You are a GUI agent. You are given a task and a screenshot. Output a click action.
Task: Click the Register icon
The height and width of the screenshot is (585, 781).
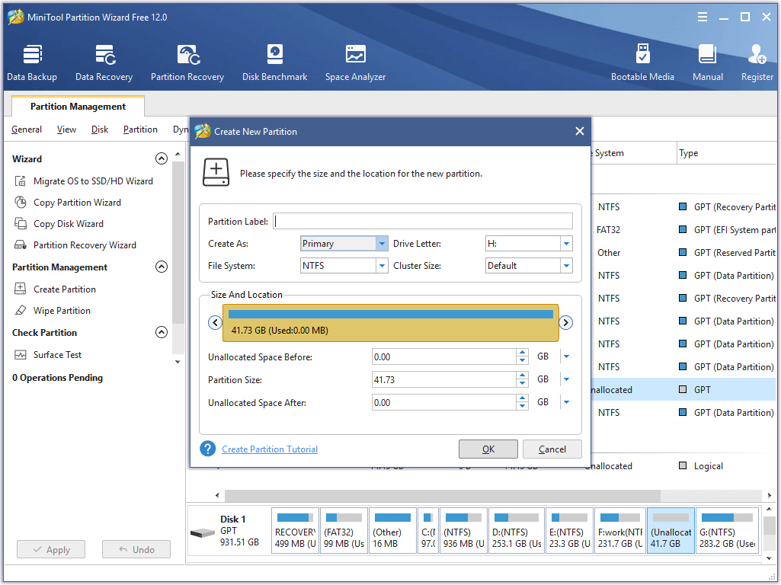(x=757, y=55)
